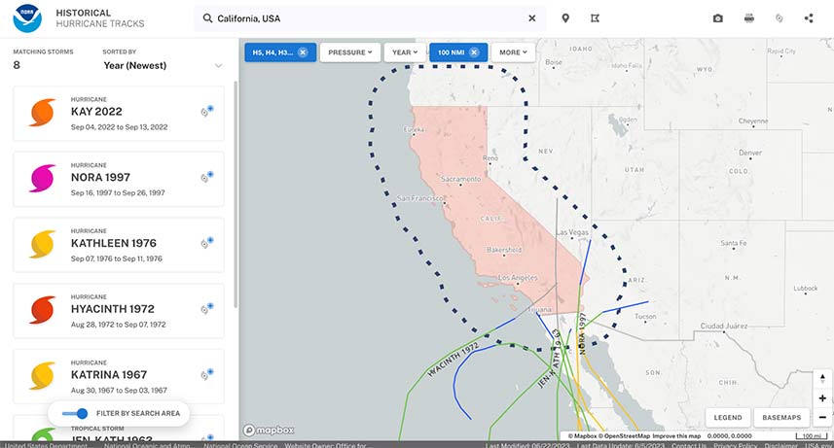Click the camera screenshot icon
834x448 pixels.
pos(717,18)
